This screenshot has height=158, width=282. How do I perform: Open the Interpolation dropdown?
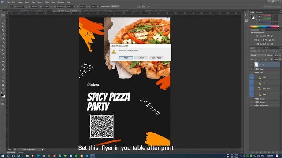pyautogui.click(x=115, y=7)
